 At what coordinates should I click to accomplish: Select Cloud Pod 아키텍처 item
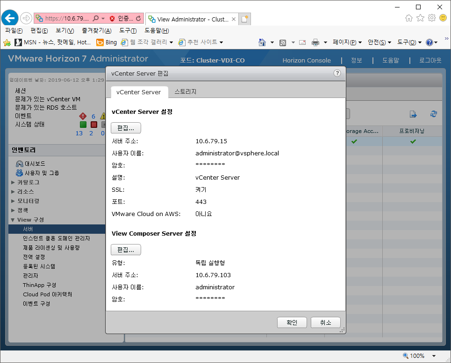48,294
